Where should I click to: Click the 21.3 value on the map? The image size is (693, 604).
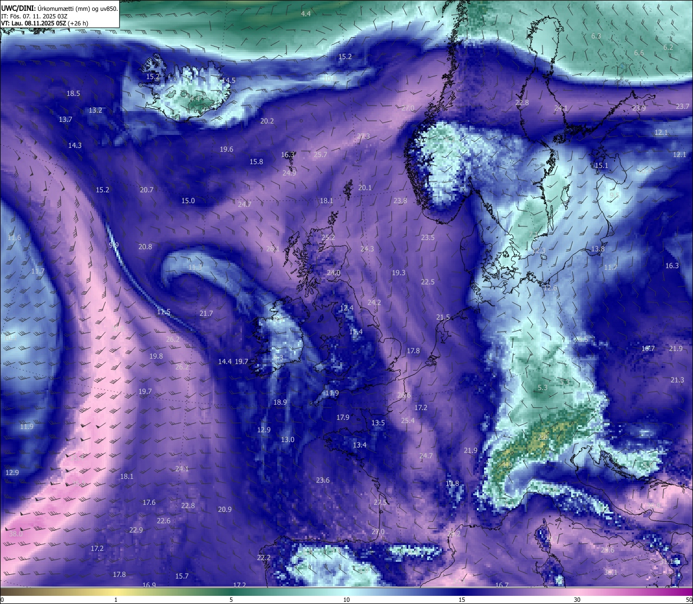(677, 380)
